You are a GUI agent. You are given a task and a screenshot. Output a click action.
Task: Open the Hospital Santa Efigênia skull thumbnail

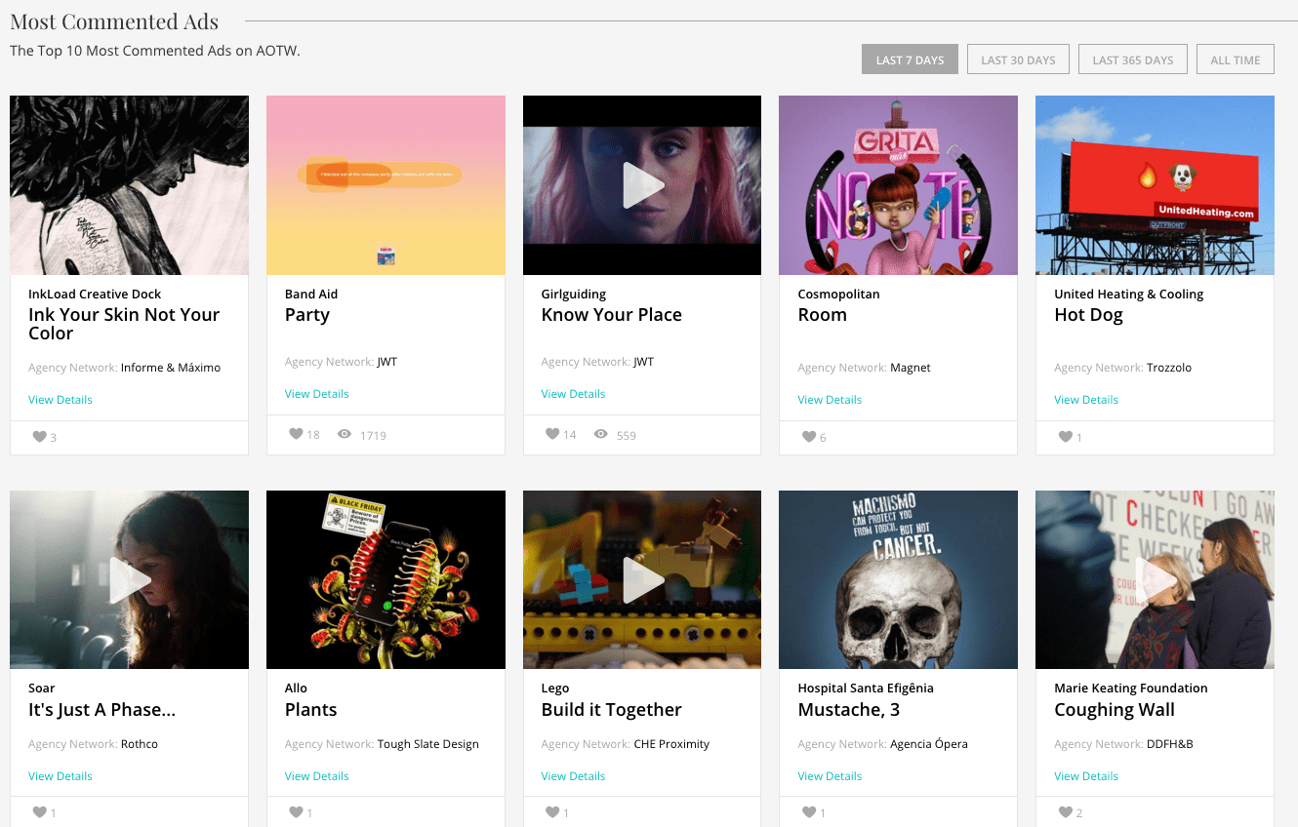pyautogui.click(x=898, y=580)
